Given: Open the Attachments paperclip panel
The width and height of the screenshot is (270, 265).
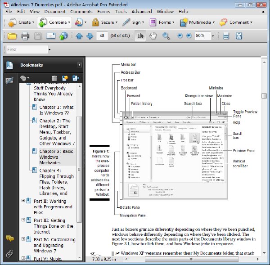Looking at the screenshot, I should click(x=9, y=254).
